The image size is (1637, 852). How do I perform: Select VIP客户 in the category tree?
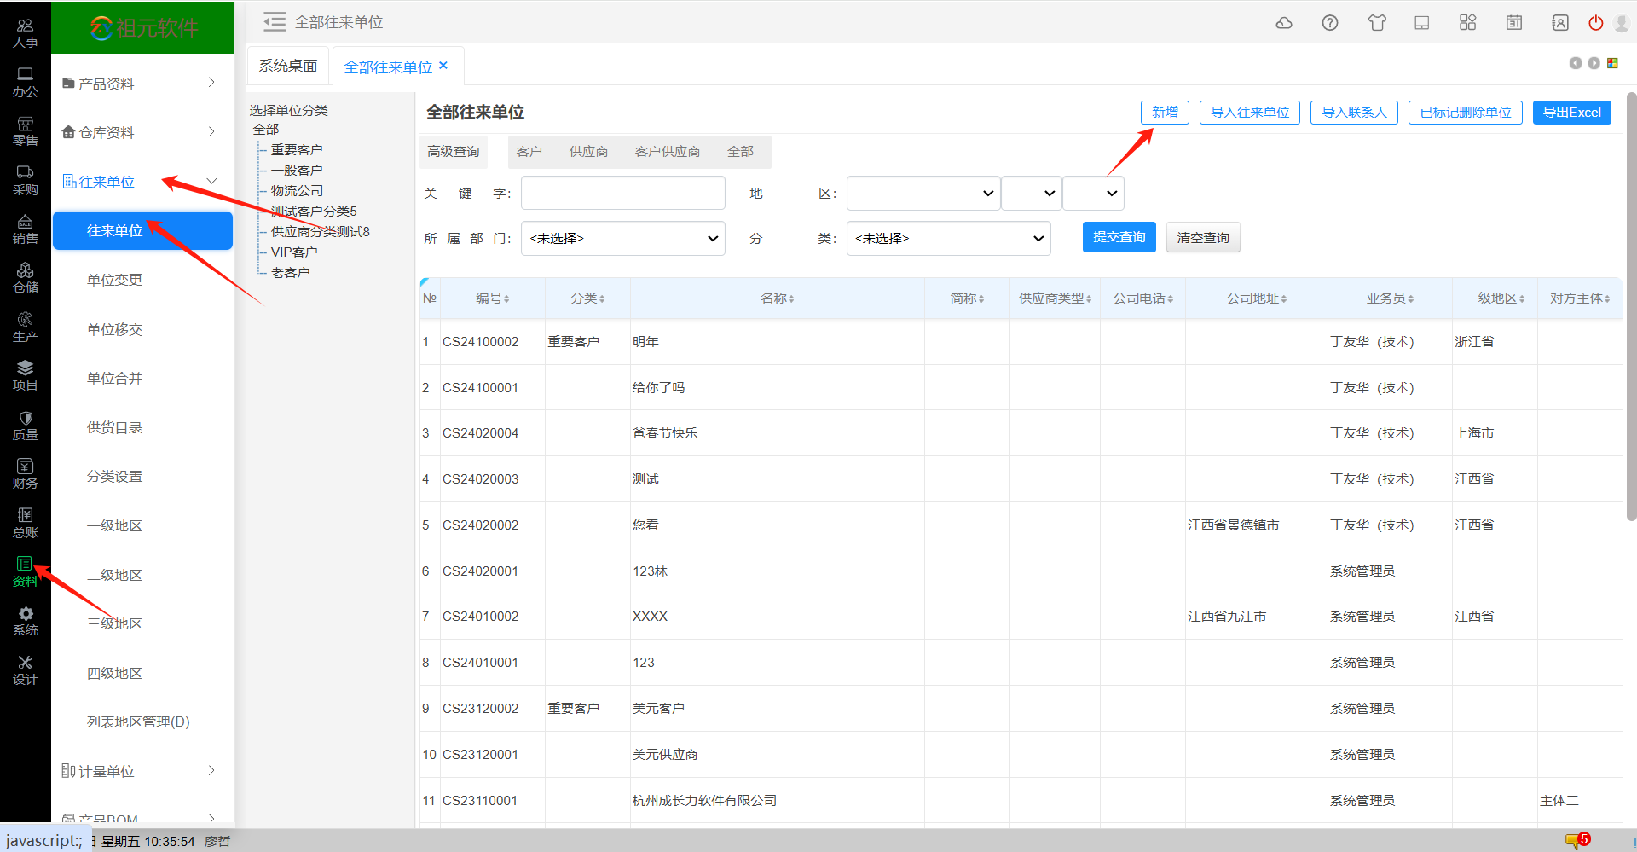coord(294,252)
